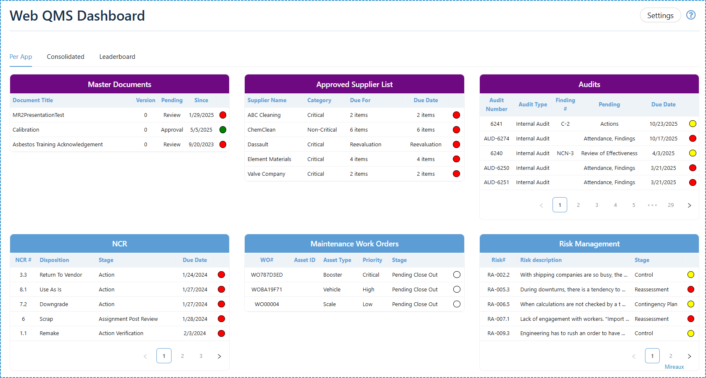Click the Mireaux link
Image resolution: width=706 pixels, height=378 pixels.
click(x=674, y=367)
